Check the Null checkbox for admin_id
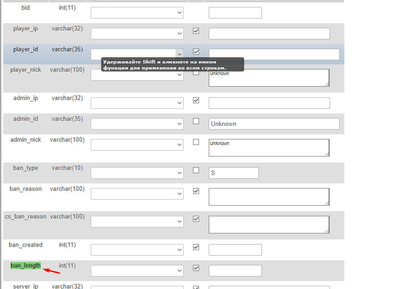This screenshot has width=399, height=289. point(196,121)
